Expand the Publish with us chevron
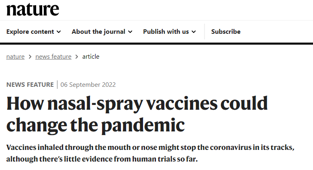The height and width of the screenshot is (170, 313). [x=194, y=32]
